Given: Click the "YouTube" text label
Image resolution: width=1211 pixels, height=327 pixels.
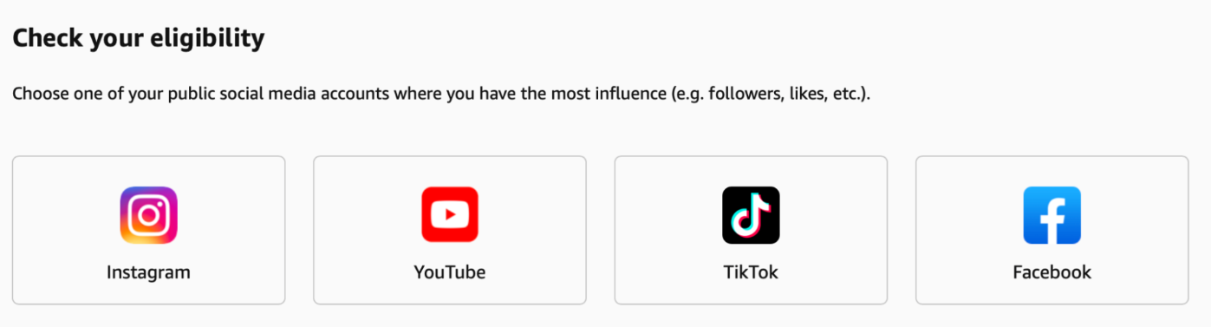Looking at the screenshot, I should click(450, 272).
